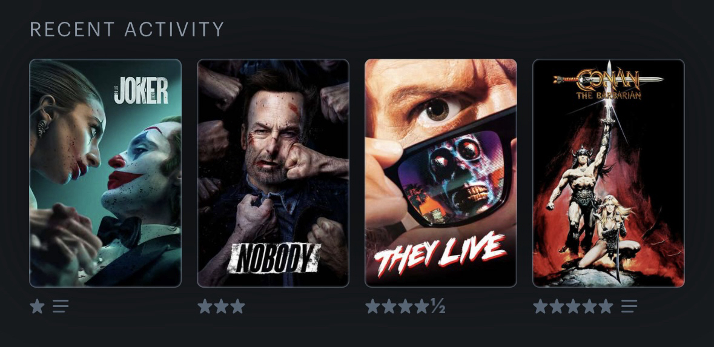The height and width of the screenshot is (347, 714).
Task: Open the Joker film poster
Action: [105, 173]
